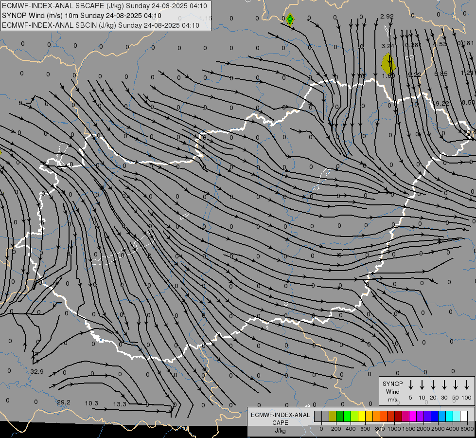Click the 600 tick label on color scale
Screen dimensions: 476x438
365,429
